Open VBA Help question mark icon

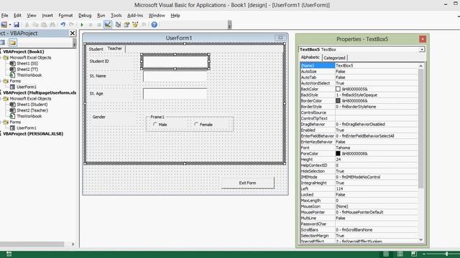coord(155,24)
